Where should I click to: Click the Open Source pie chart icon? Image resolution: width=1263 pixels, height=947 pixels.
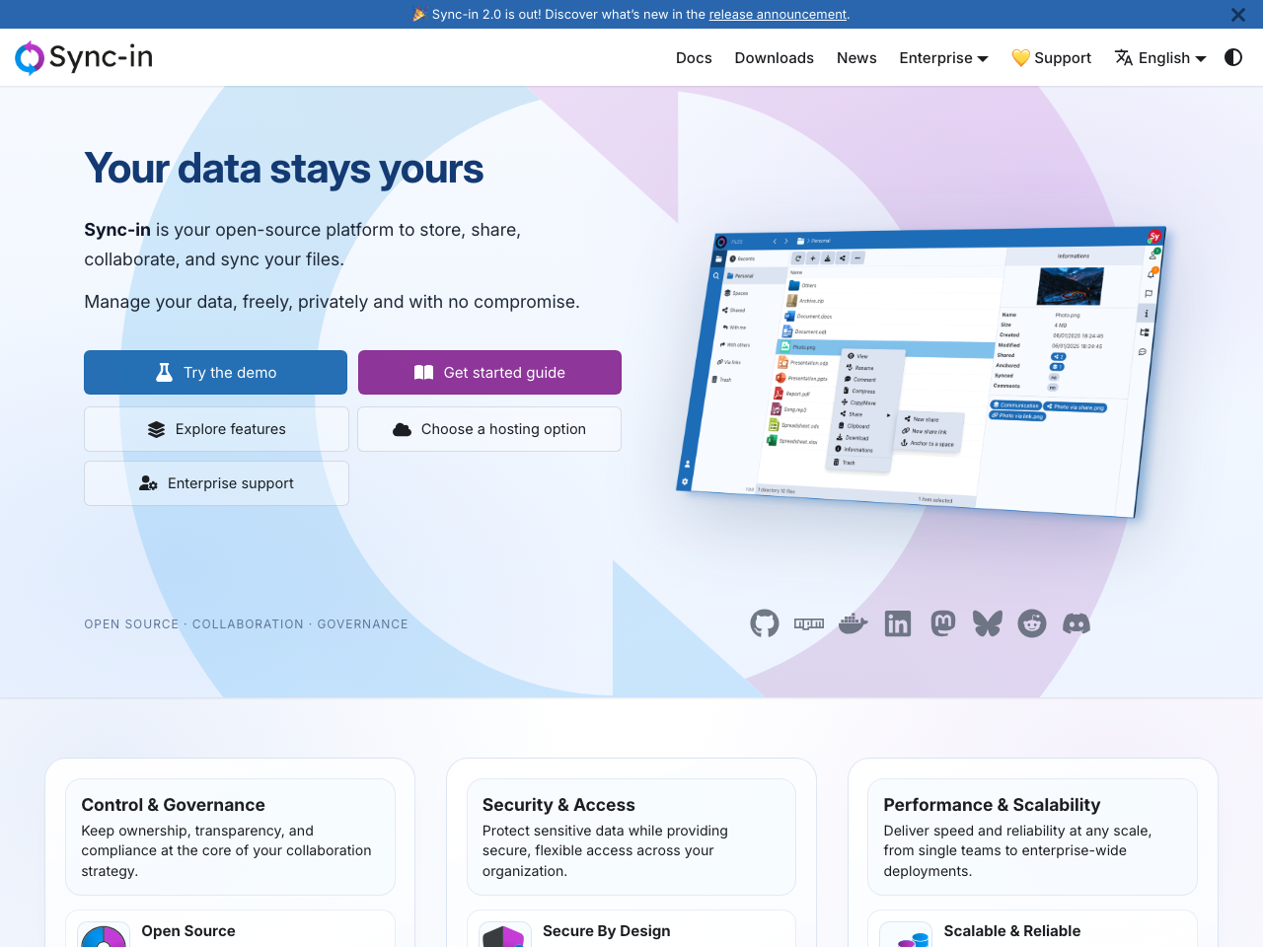103,935
